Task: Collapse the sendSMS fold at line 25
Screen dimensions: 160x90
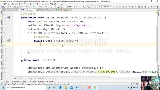Action: pyautogui.click(x=13, y=64)
